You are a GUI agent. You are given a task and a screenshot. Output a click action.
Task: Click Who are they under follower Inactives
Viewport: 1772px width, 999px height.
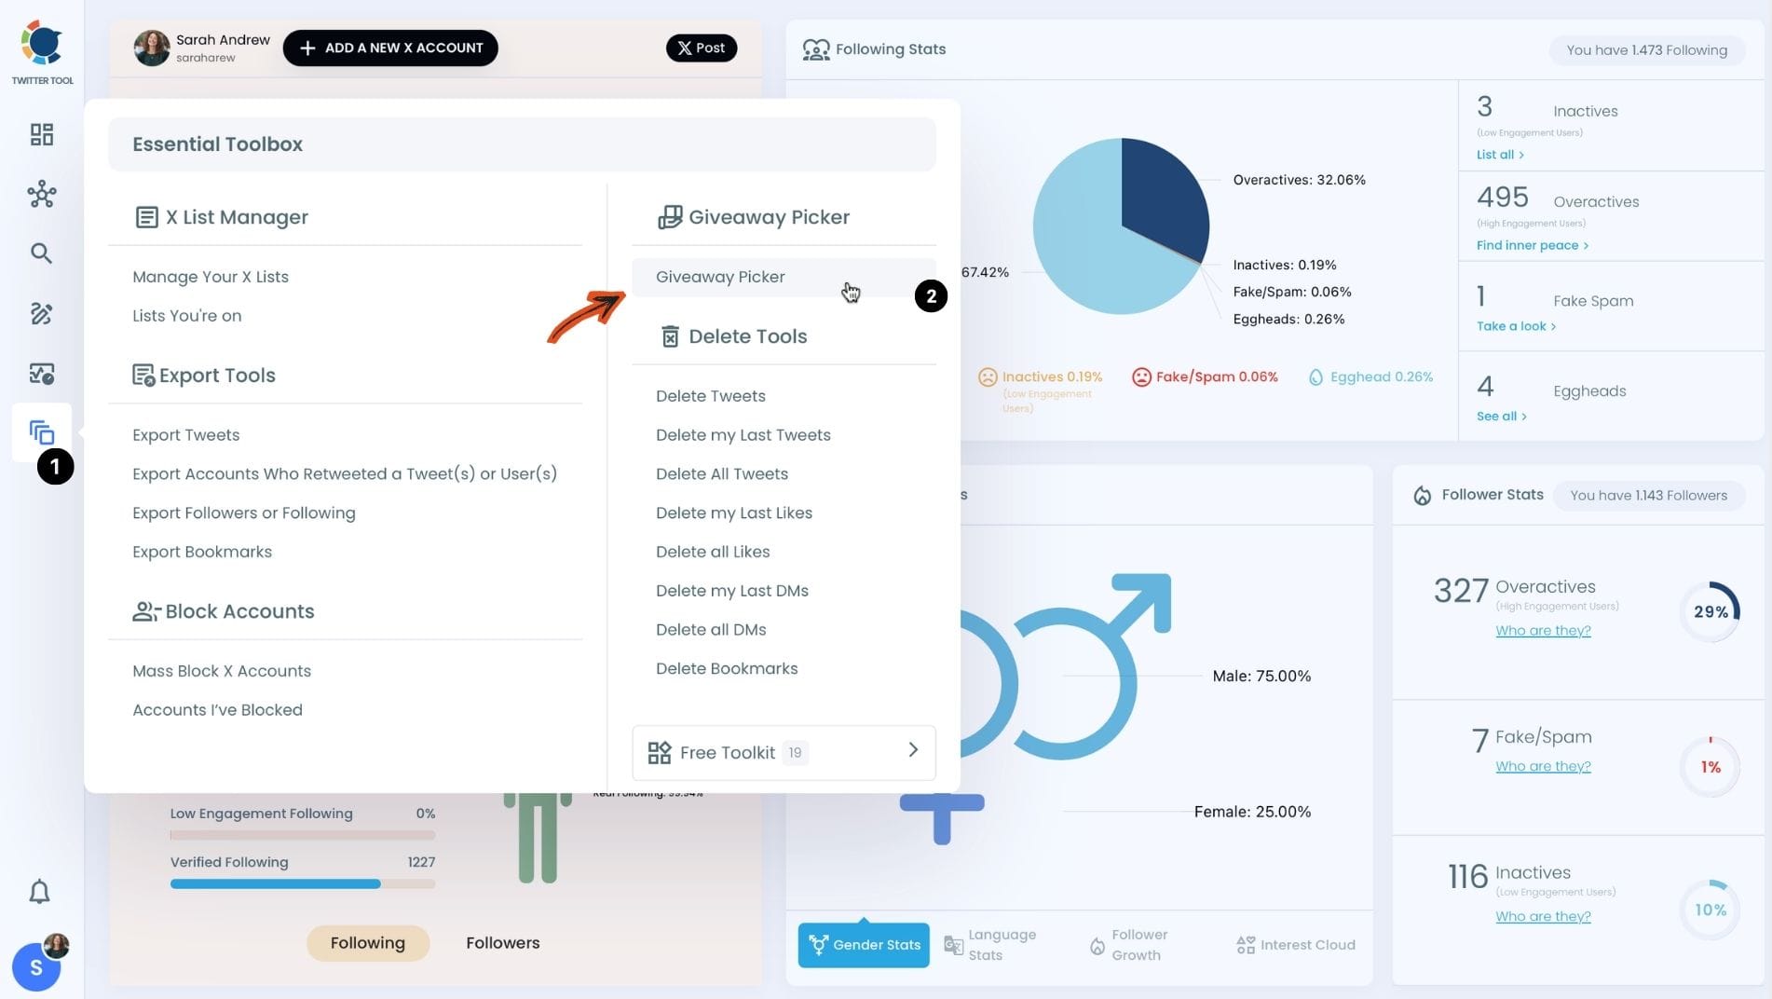point(1543,917)
